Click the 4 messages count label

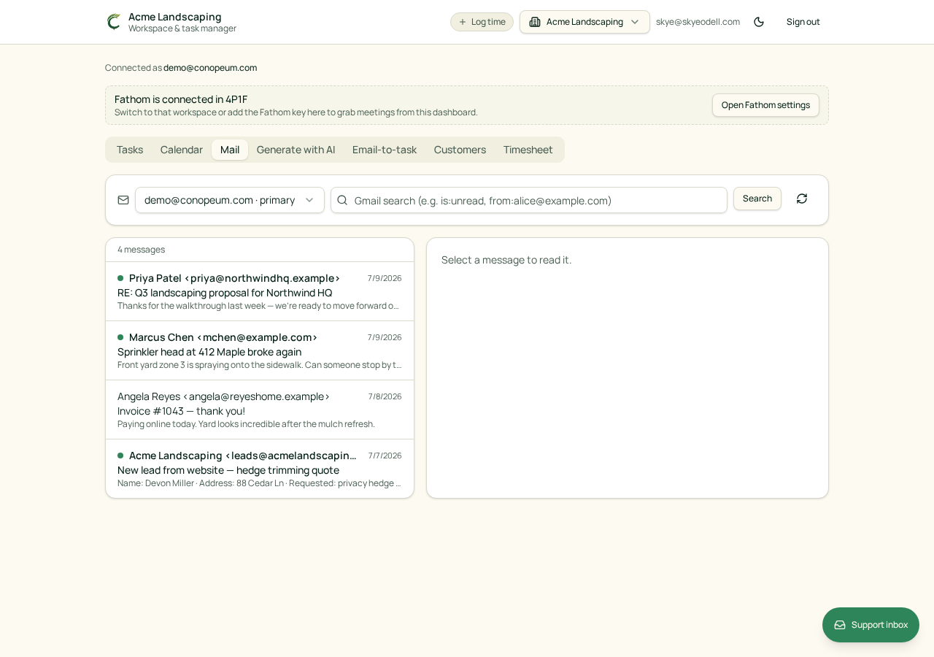141,250
